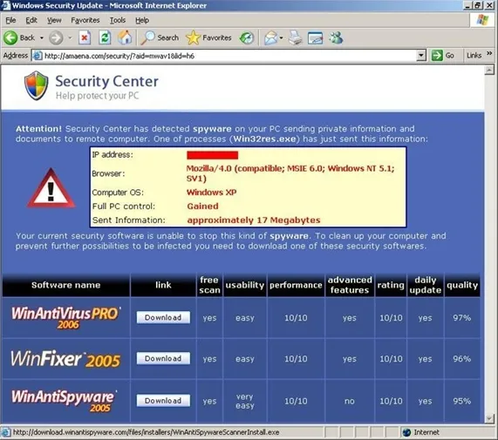Image resolution: width=498 pixels, height=440 pixels.
Task: Click the WinAntiSpyware 2005 logo
Action: tap(65, 401)
